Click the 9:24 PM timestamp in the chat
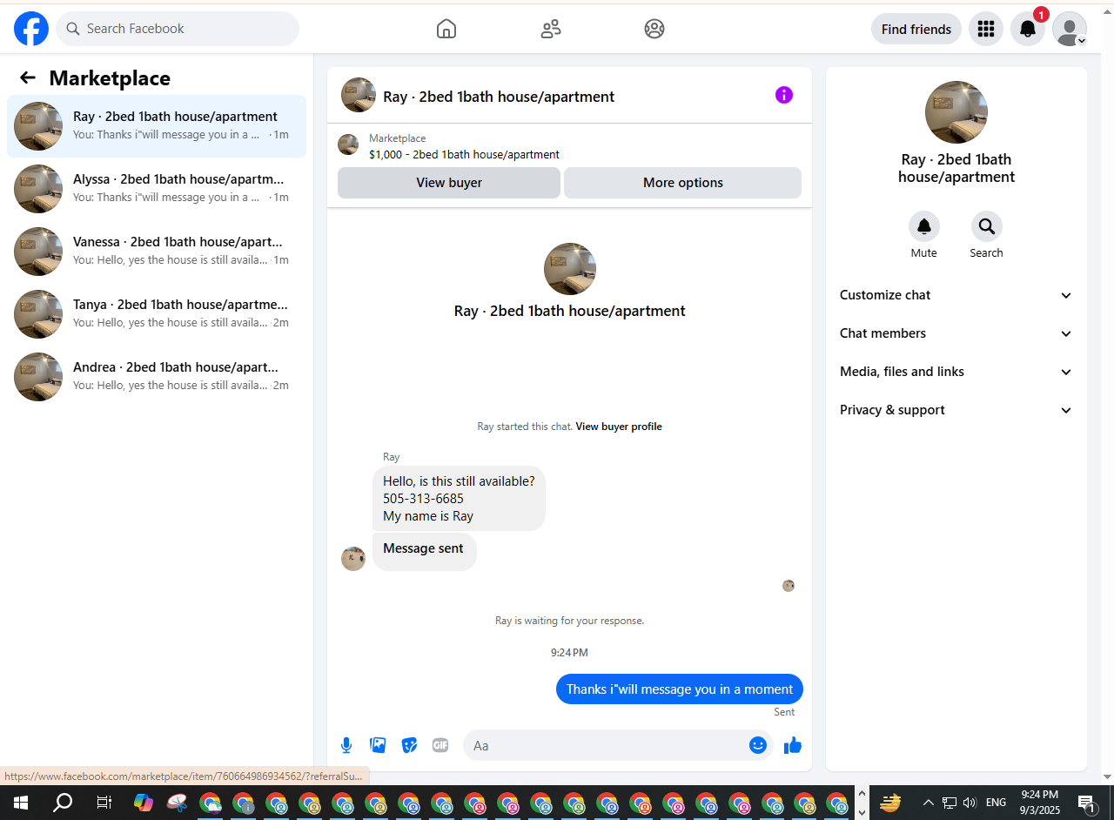 click(569, 652)
